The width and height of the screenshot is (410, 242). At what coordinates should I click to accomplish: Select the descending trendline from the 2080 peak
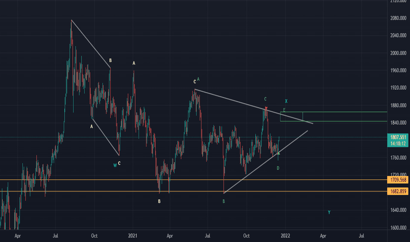click(91, 44)
